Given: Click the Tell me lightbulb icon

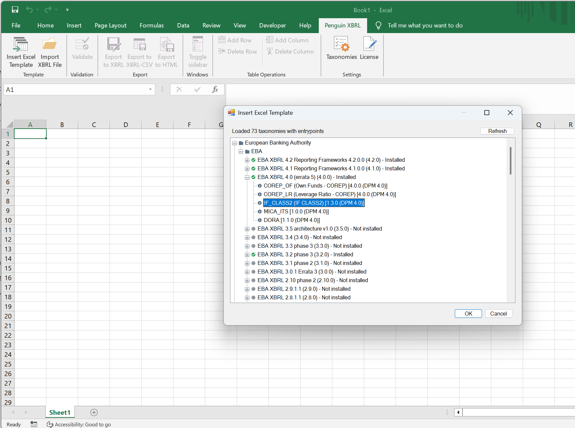Looking at the screenshot, I should tap(378, 25).
